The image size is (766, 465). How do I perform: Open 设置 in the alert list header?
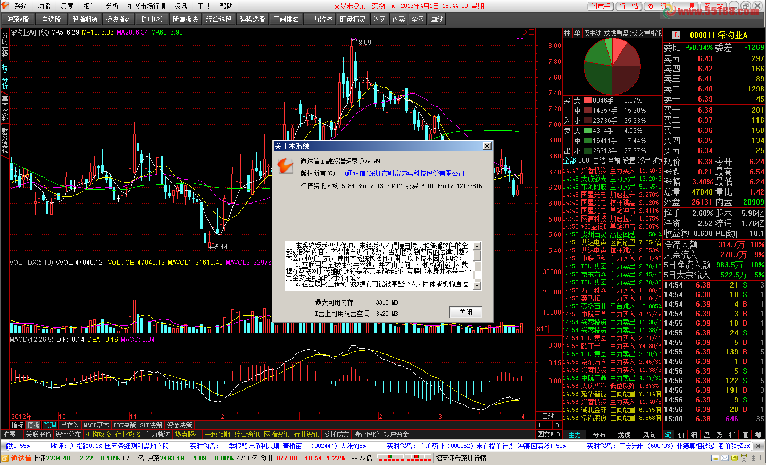(629, 160)
